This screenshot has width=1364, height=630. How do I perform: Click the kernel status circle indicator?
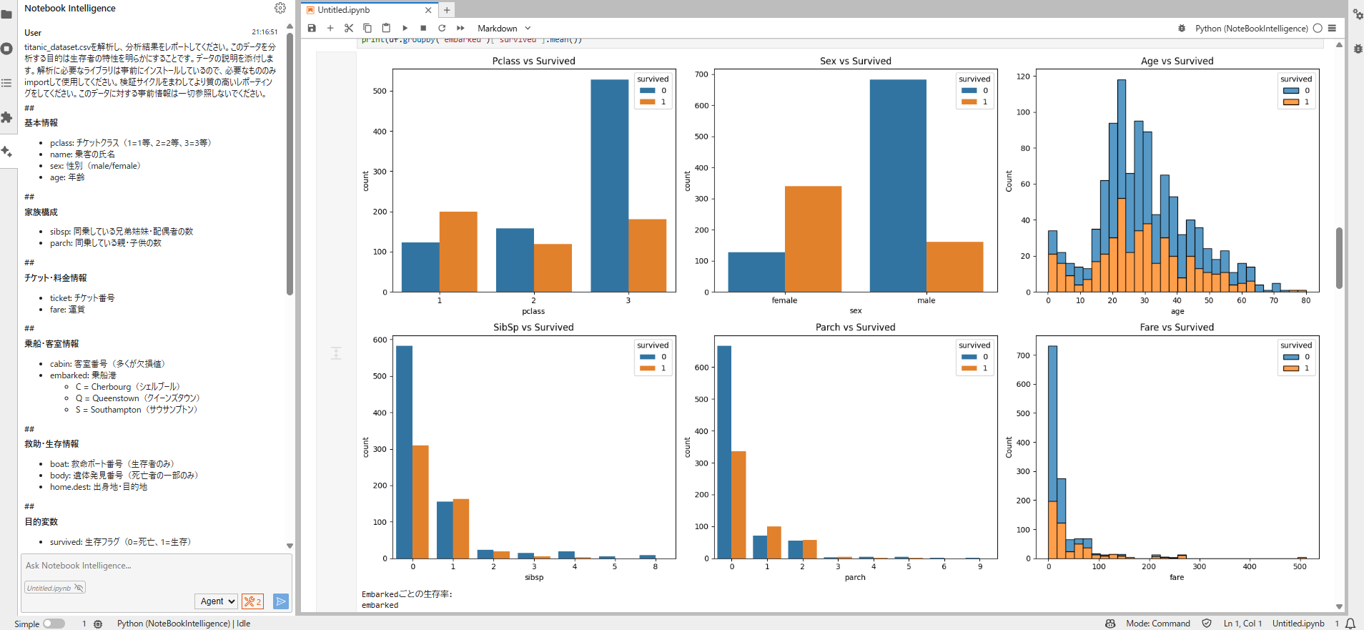click(x=1318, y=28)
